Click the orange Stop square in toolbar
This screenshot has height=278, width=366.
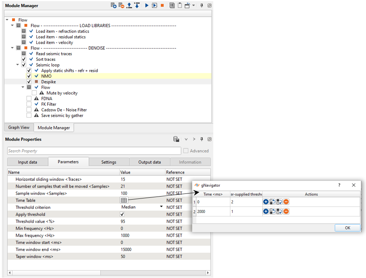point(162,5)
